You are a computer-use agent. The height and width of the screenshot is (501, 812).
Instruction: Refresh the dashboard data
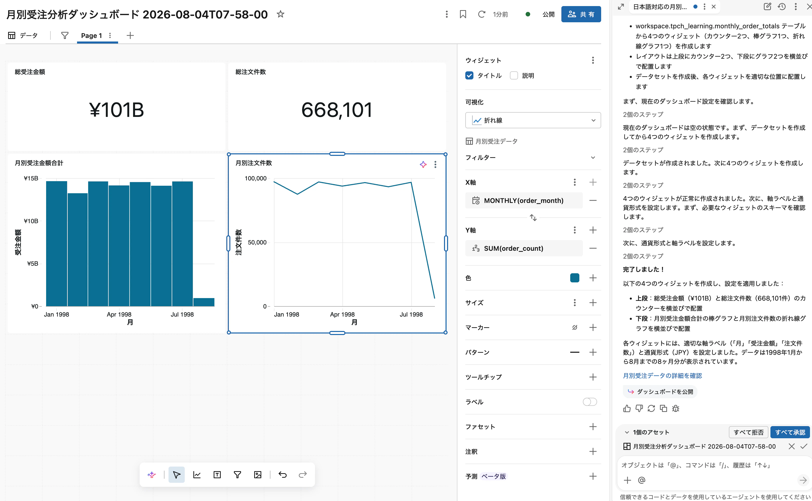(x=482, y=14)
